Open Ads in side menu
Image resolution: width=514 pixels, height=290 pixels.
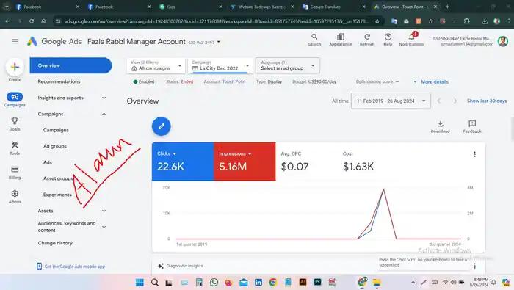[48, 162]
